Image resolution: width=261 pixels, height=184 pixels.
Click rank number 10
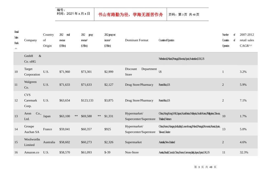click(16, 72)
